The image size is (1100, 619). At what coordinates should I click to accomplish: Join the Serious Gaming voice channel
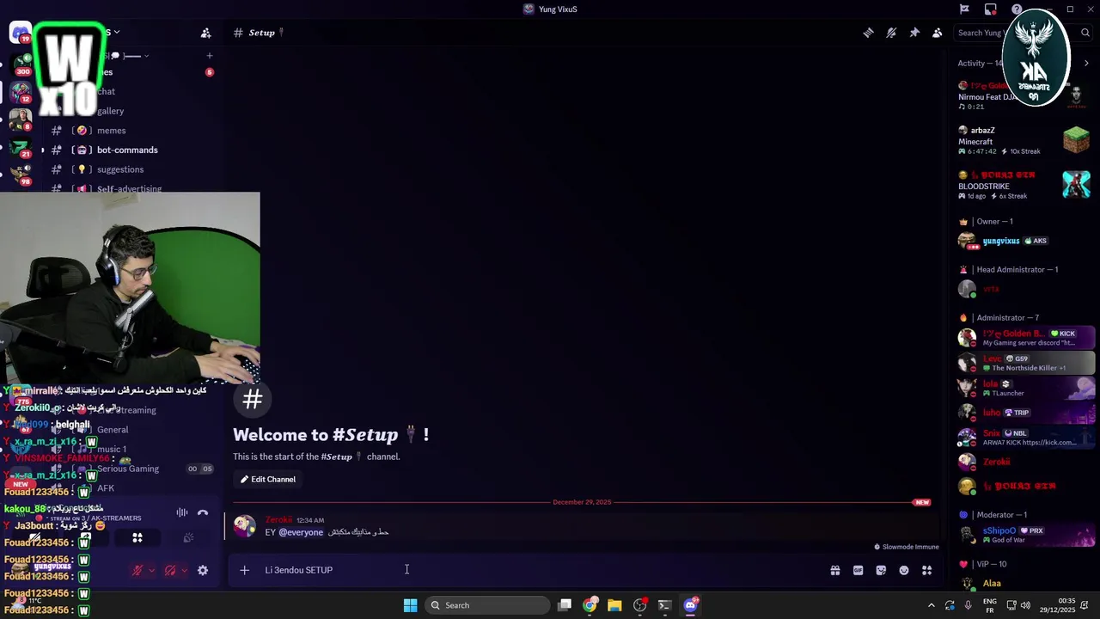point(129,469)
